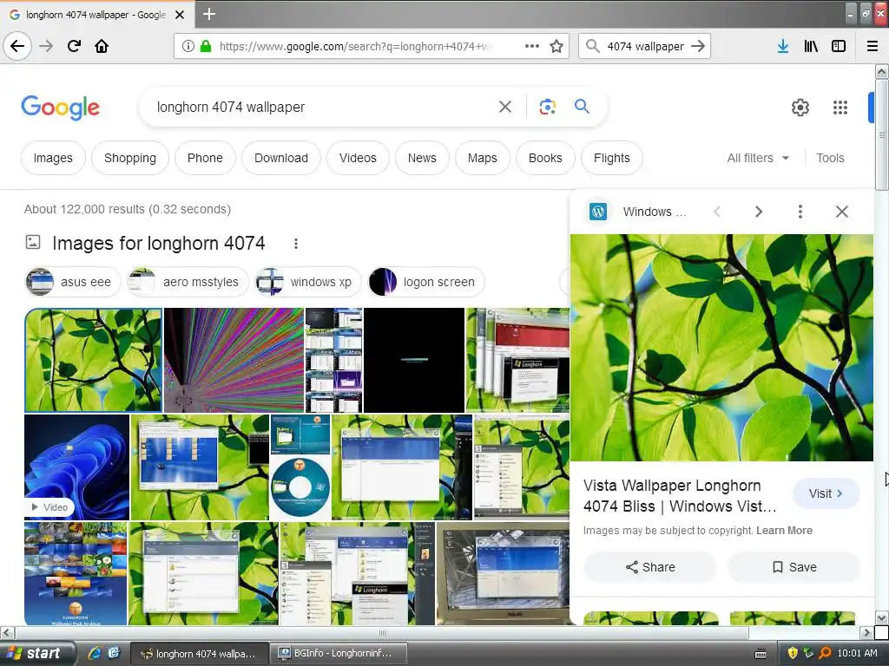Open the blue Windows 11 bloom Video thumbnail

click(77, 467)
